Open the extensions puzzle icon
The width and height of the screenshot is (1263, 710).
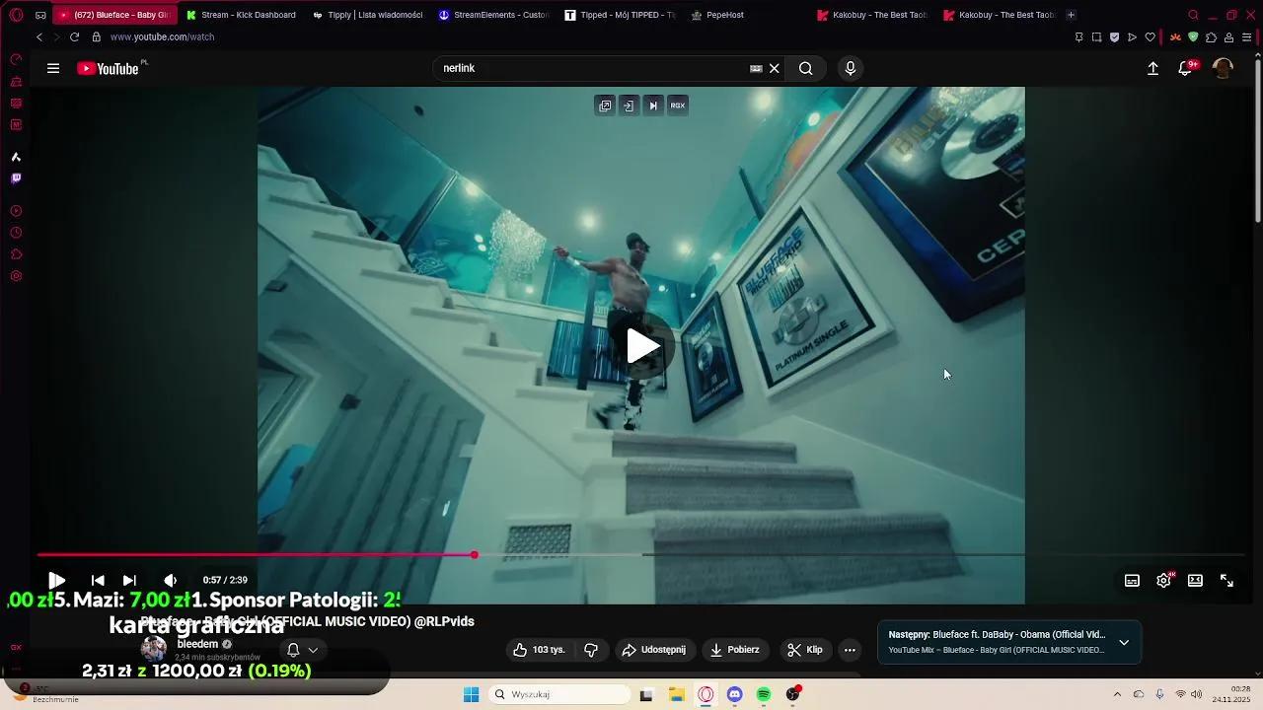[x=1211, y=37]
